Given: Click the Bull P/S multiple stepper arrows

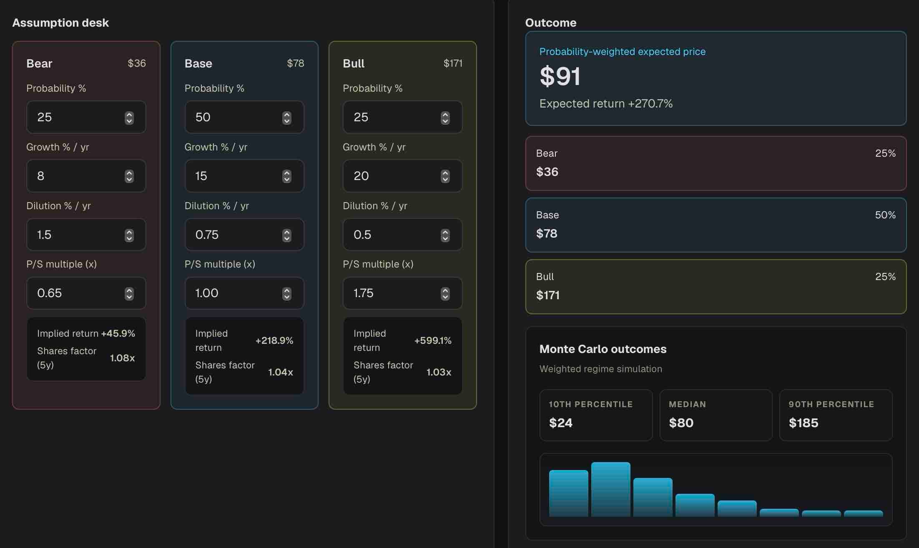Looking at the screenshot, I should coord(445,294).
